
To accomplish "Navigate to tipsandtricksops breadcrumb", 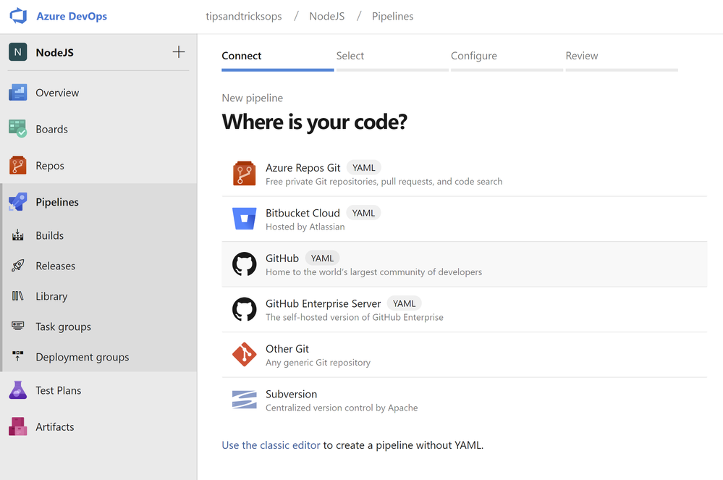I will click(x=243, y=16).
